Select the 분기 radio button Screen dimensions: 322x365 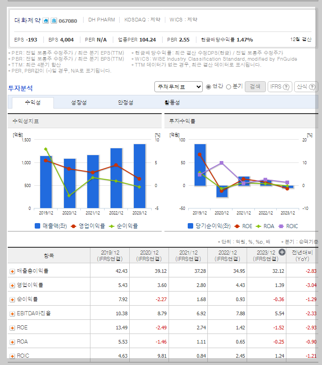coord(228,87)
